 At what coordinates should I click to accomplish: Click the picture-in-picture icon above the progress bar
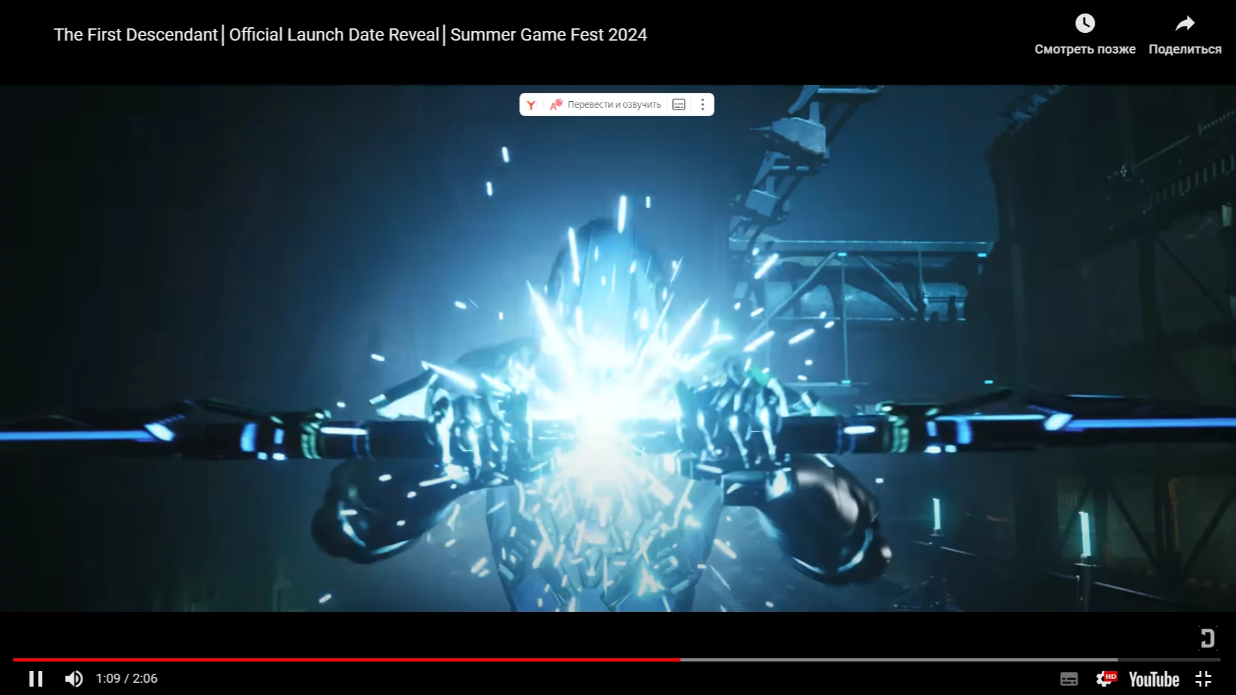click(x=1207, y=638)
